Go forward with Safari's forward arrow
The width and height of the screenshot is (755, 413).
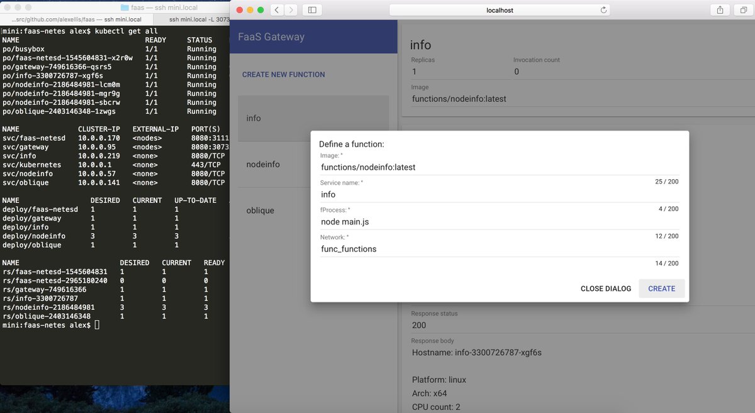(x=292, y=10)
